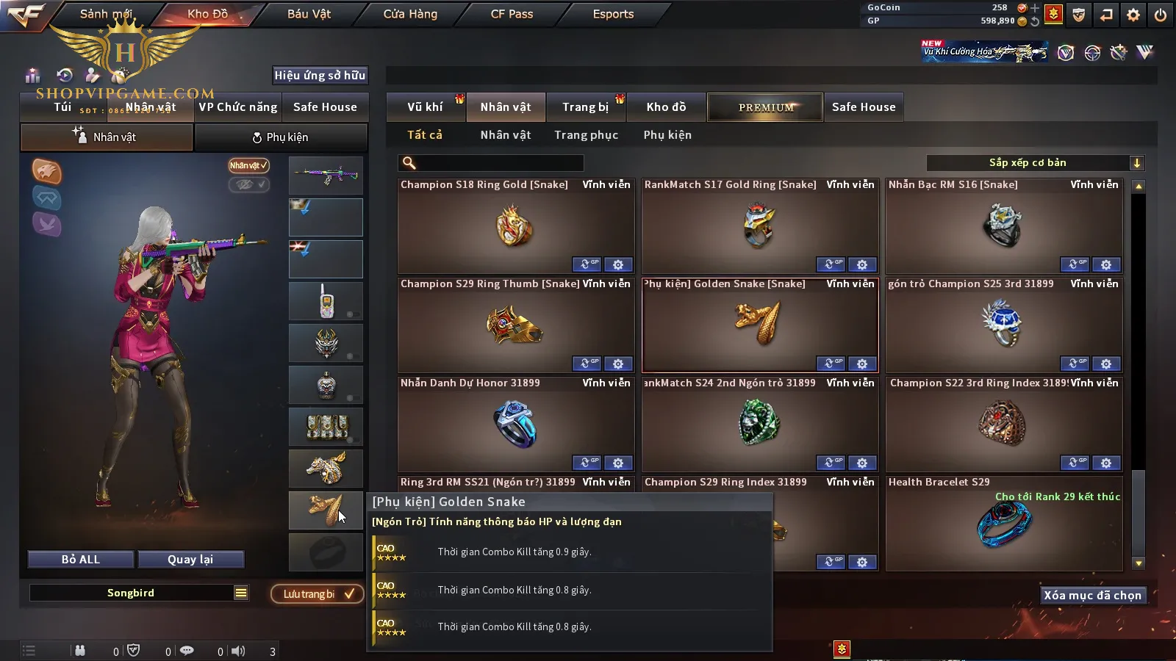The height and width of the screenshot is (661, 1176).
Task: Open the Sắp xếp cơ bản sort dropdown
Action: [1035, 163]
